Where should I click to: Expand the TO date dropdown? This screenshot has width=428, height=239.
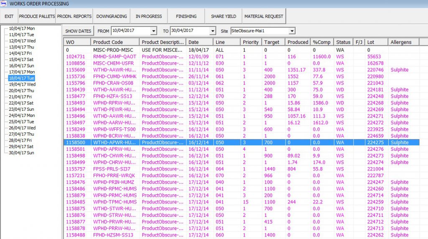tap(213, 31)
